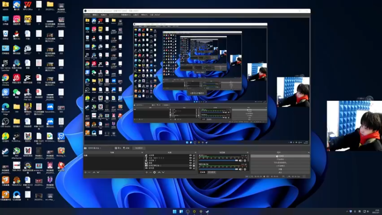The image size is (382, 215).
Task: Toggle visibility eye of bottom source row
Action: pyautogui.click(x=190, y=168)
